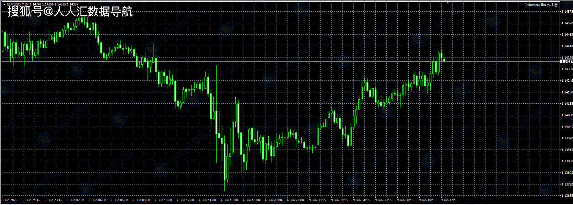
Task: Click the chart shift triangle marker at top
Action: (x=447, y=2)
